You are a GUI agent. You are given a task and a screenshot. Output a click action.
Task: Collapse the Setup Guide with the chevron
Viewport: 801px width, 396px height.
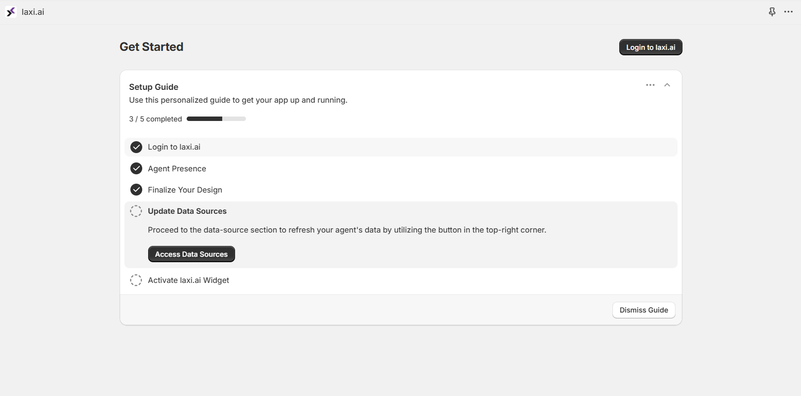tap(667, 85)
